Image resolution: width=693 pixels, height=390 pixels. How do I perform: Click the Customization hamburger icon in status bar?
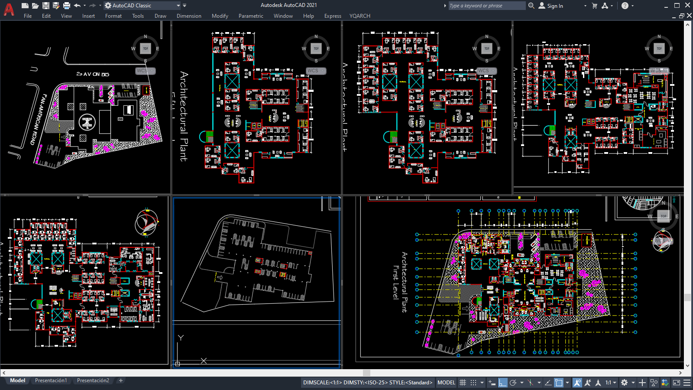point(687,383)
